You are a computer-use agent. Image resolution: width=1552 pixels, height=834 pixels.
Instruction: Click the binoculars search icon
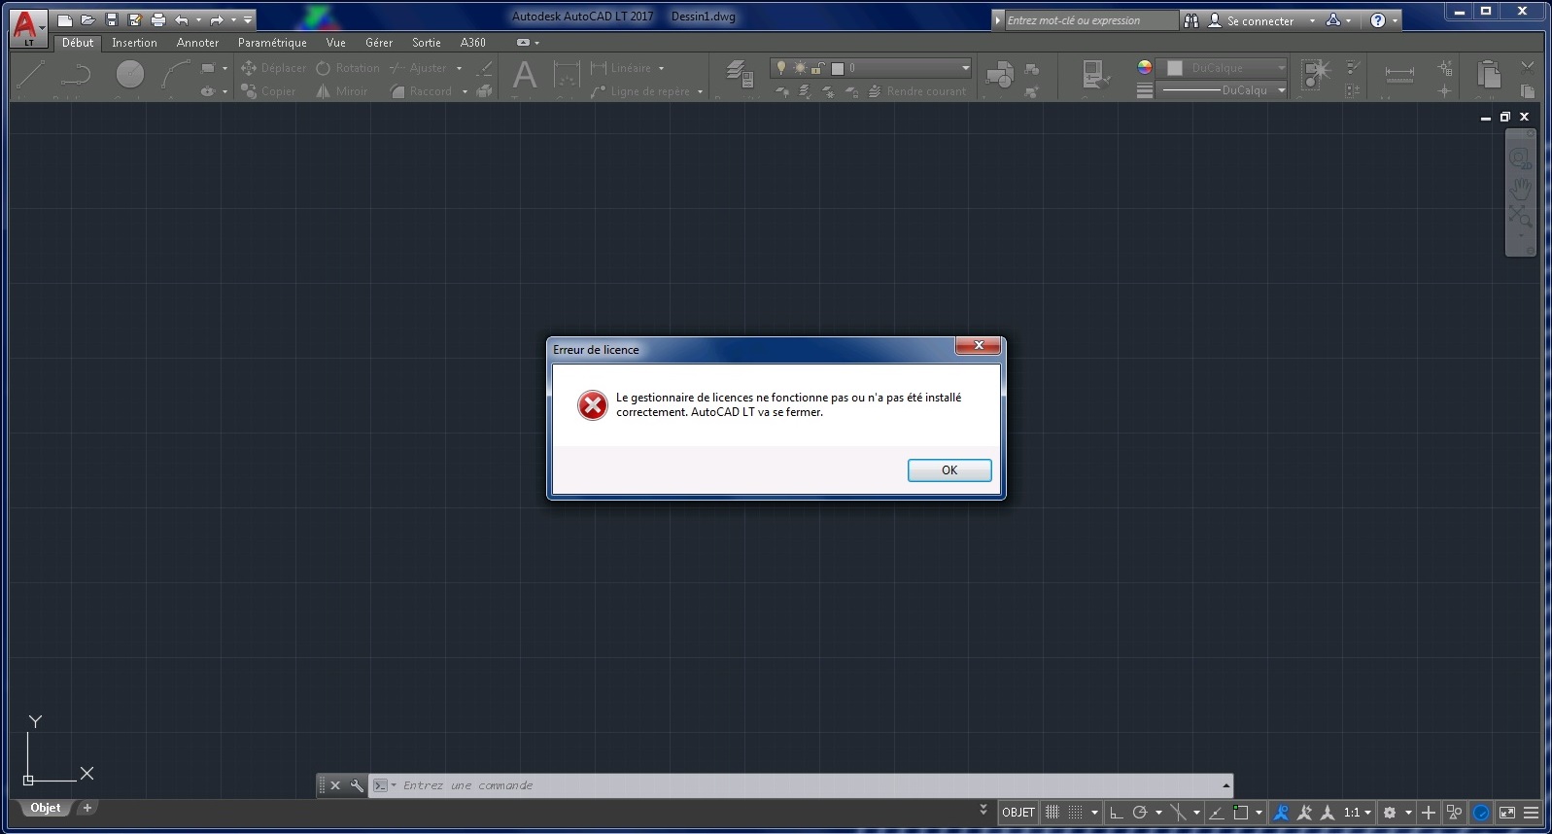click(1191, 20)
